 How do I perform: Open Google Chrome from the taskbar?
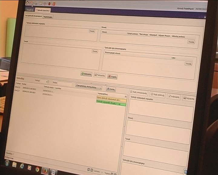[37, 168]
